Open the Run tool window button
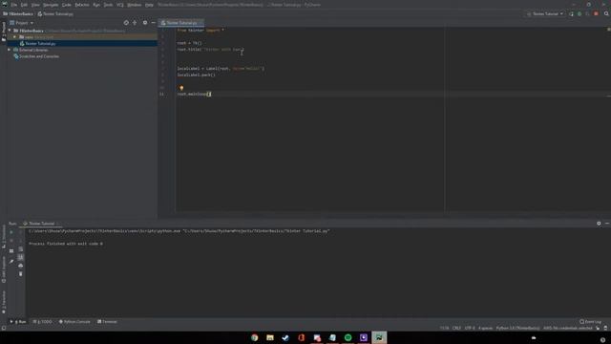 (x=18, y=322)
